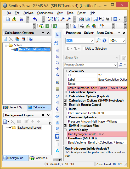This screenshot has height=169, width=130.
Task: Close the Properties panel
Action: click(x=124, y=33)
